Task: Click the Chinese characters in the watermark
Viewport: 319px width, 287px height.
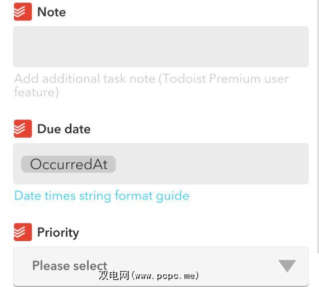Action: pos(115,275)
